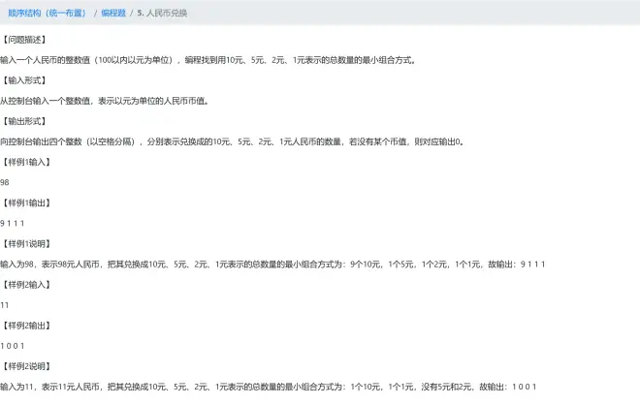This screenshot has height=405, width=640.
Task: Click the sample input value 98
Action: (x=5, y=182)
